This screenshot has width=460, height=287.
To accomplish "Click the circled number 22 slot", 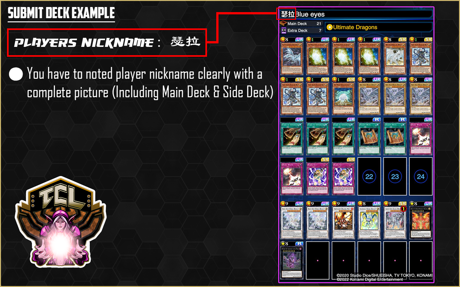I will tap(369, 176).
